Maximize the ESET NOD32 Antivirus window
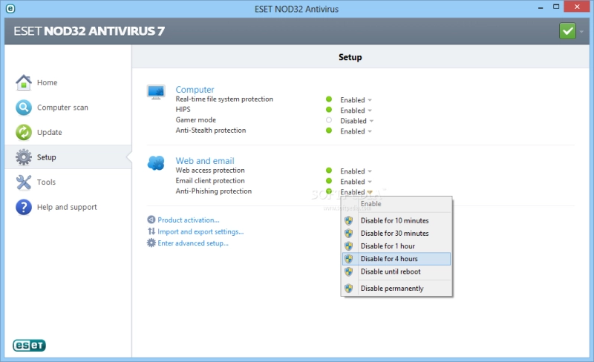This screenshot has width=594, height=362. tap(555, 7)
